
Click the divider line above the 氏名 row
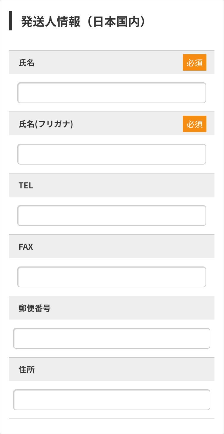pos(112,50)
